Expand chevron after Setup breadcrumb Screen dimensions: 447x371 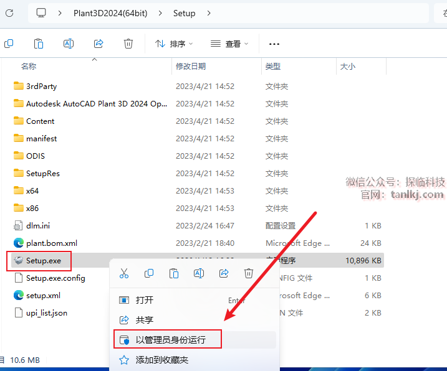pyautogui.click(x=209, y=13)
